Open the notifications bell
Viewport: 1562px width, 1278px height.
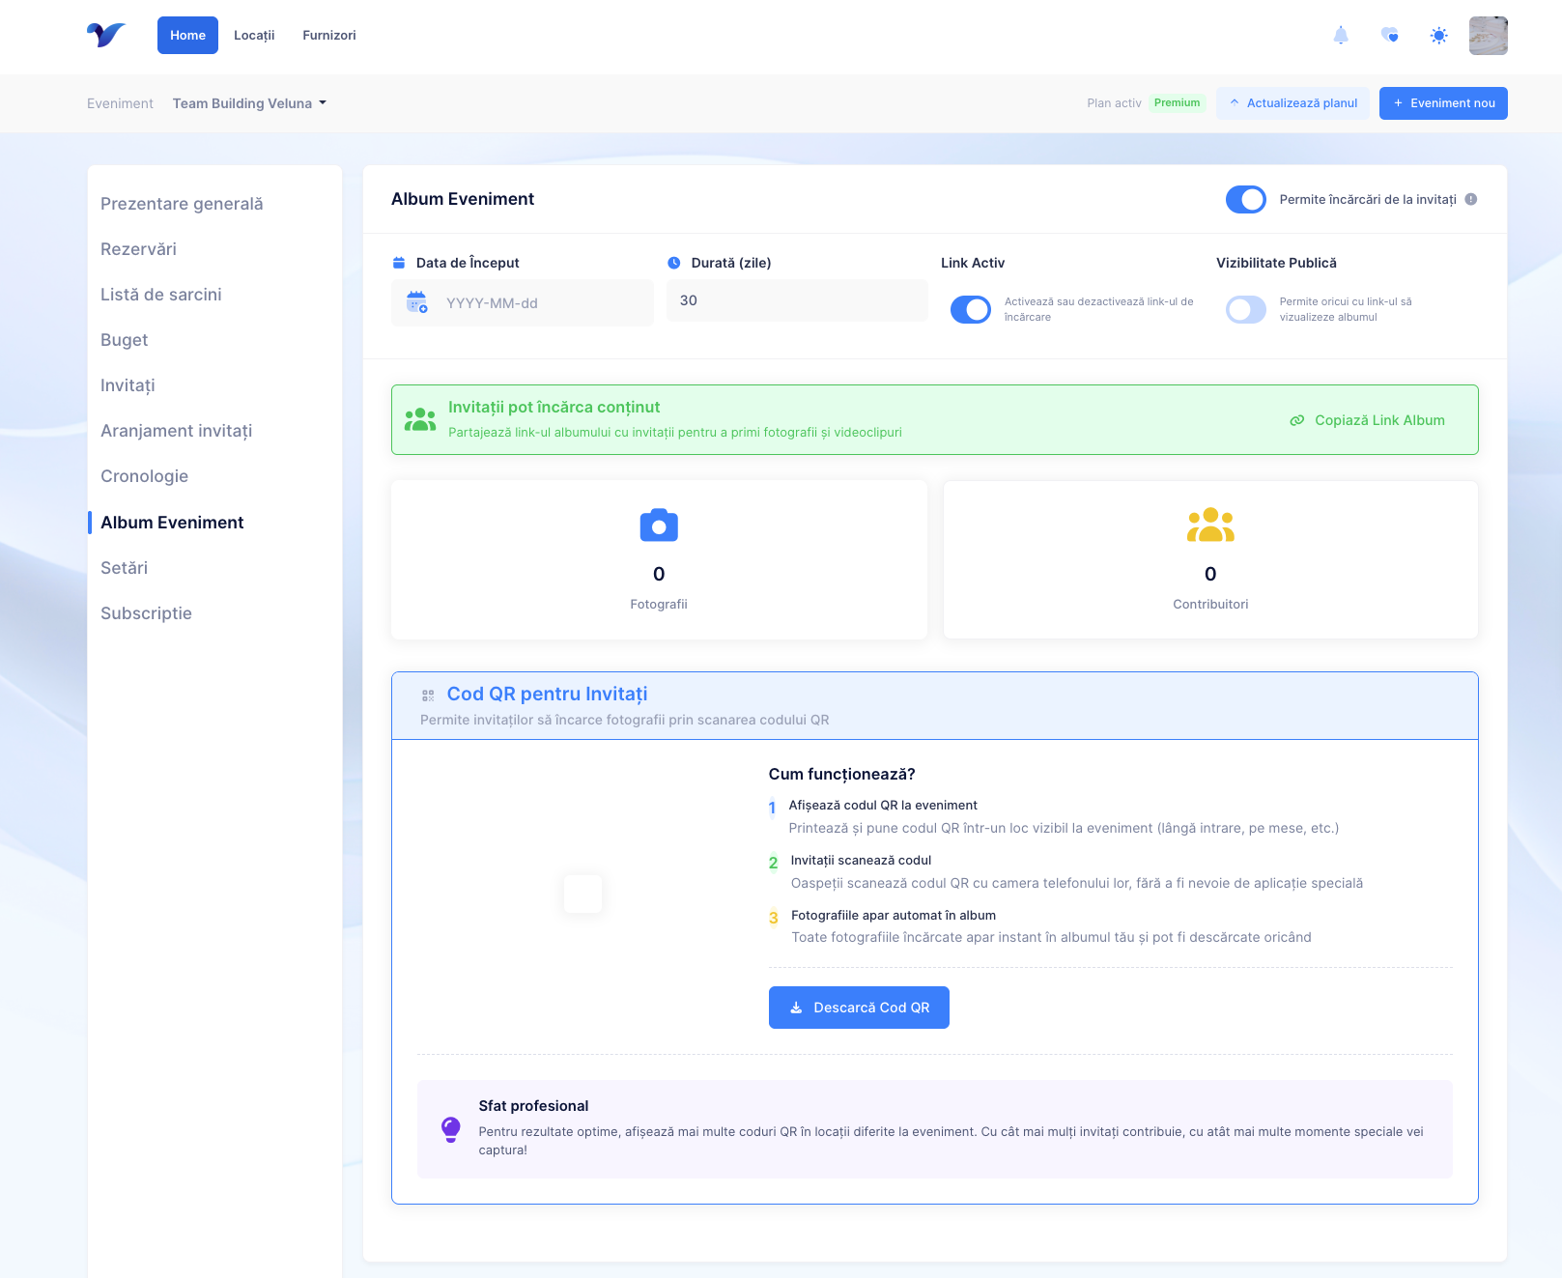point(1341,36)
